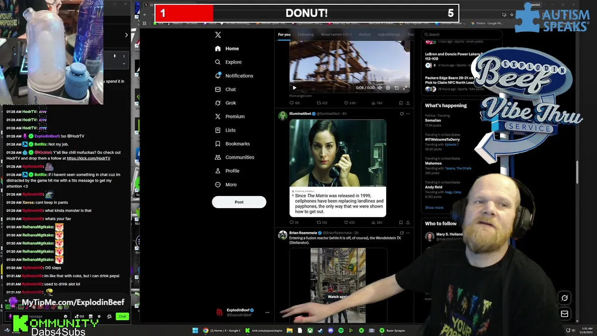The image size is (597, 336).
Task: Expand the video to fullscreen
Action: point(405,88)
